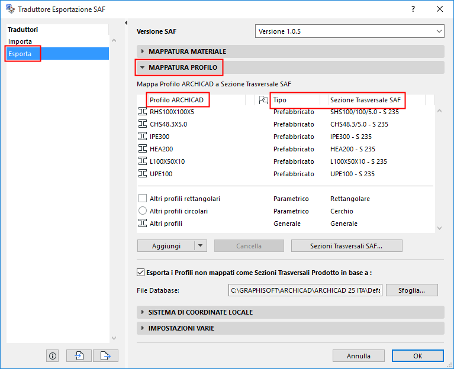Screen dimensions: 454x369
Task: Close the Traduttore Esportazione SAF dialog
Action: click(x=440, y=9)
